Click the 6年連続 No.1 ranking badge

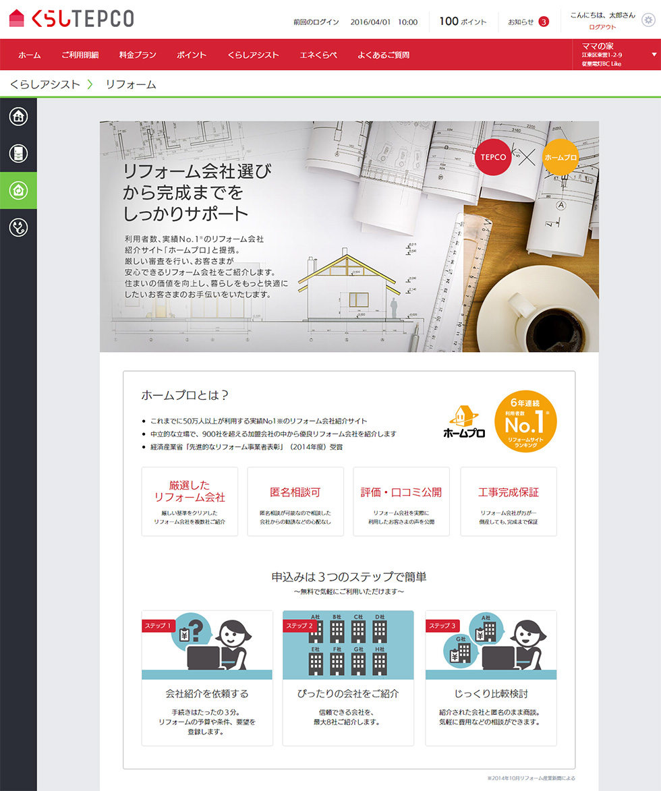[525, 421]
